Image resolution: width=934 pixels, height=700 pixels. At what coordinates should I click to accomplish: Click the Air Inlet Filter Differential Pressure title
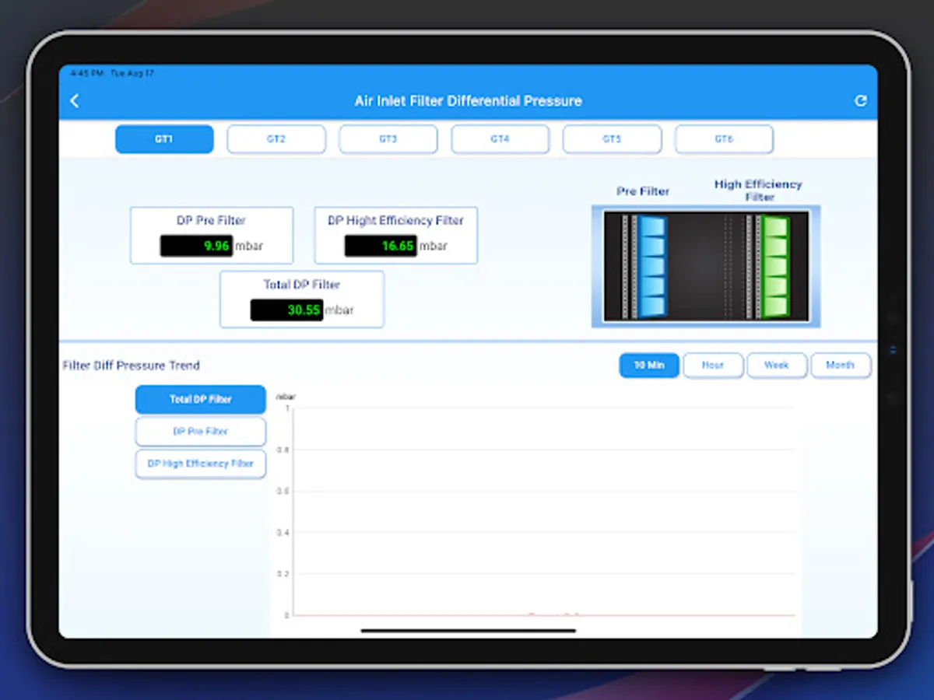point(468,101)
